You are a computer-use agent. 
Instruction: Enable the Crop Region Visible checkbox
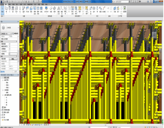point(10,46)
